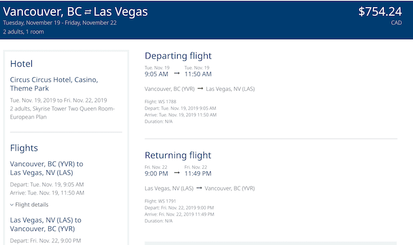Click the Hotel section heading
Image resolution: width=413 pixels, height=245 pixels.
(21, 64)
